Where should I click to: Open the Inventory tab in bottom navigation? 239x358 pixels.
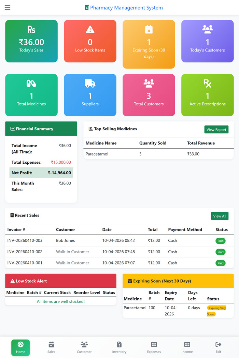tap(119, 347)
